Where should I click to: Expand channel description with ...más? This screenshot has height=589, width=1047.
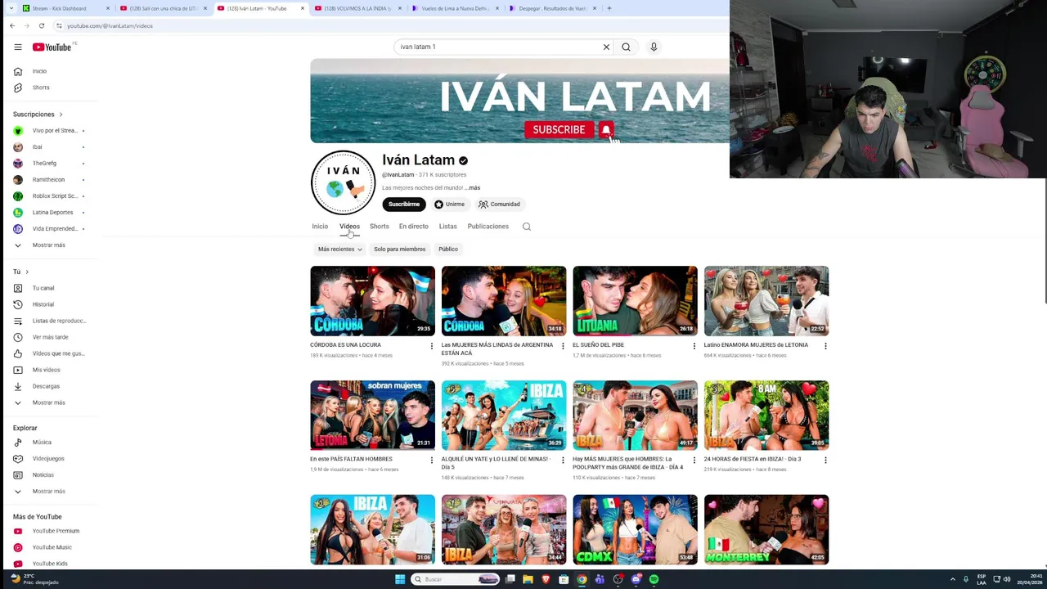pos(473,188)
